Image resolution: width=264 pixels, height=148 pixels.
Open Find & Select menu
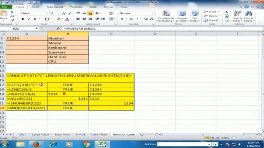[249, 16]
